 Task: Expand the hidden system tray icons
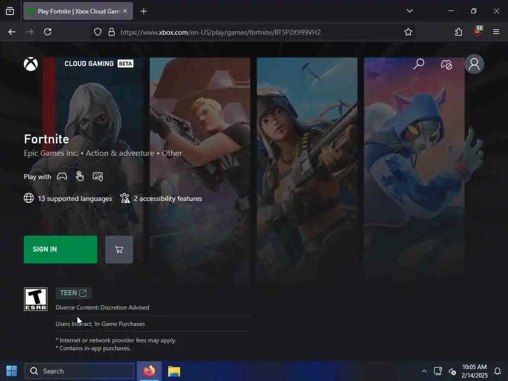[424, 371]
